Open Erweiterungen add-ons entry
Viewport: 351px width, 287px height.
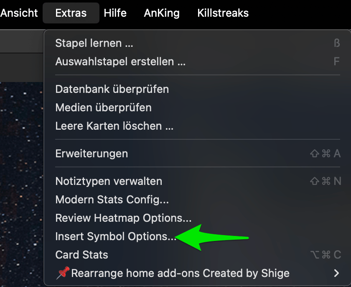92,154
